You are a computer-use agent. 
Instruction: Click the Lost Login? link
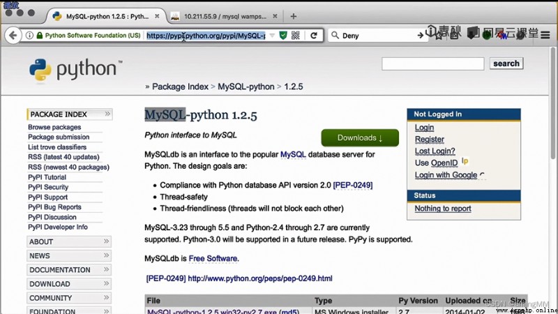click(x=435, y=151)
